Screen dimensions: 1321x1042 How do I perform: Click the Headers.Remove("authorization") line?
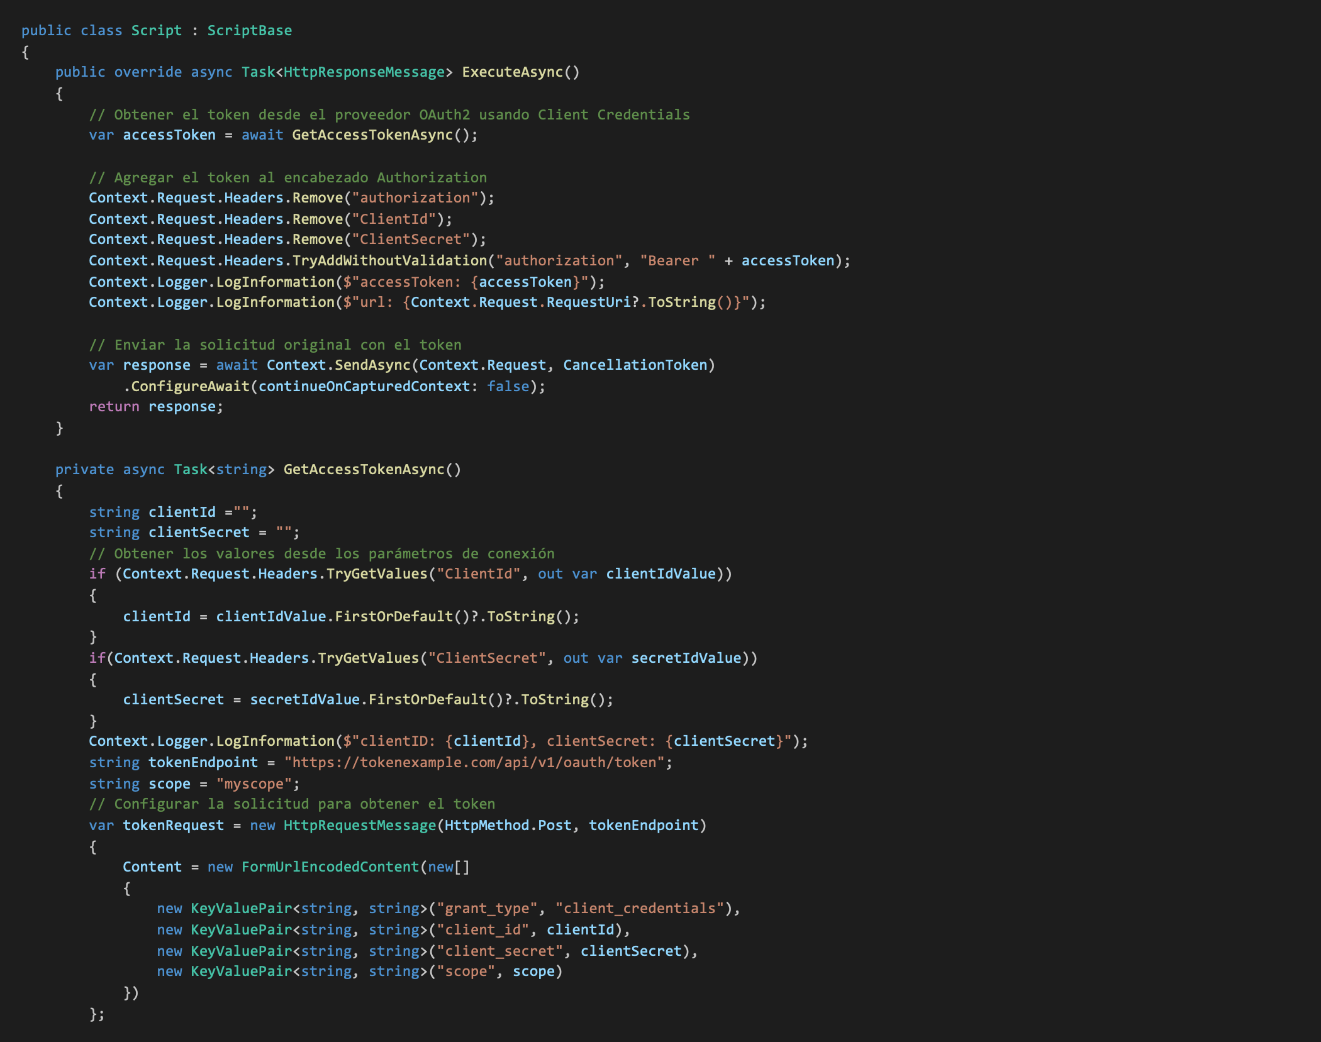point(292,197)
